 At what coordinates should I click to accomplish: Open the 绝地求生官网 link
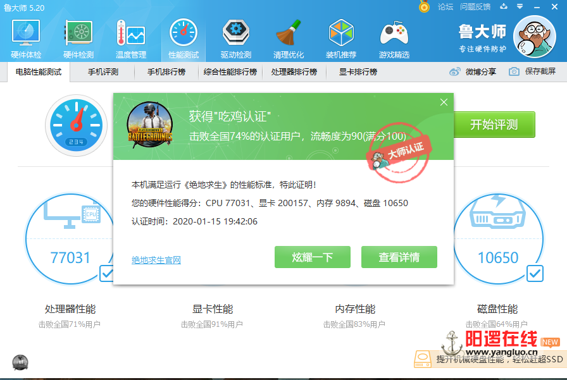(156, 260)
